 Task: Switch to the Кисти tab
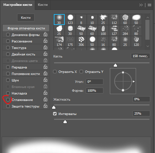[x=43, y=5]
